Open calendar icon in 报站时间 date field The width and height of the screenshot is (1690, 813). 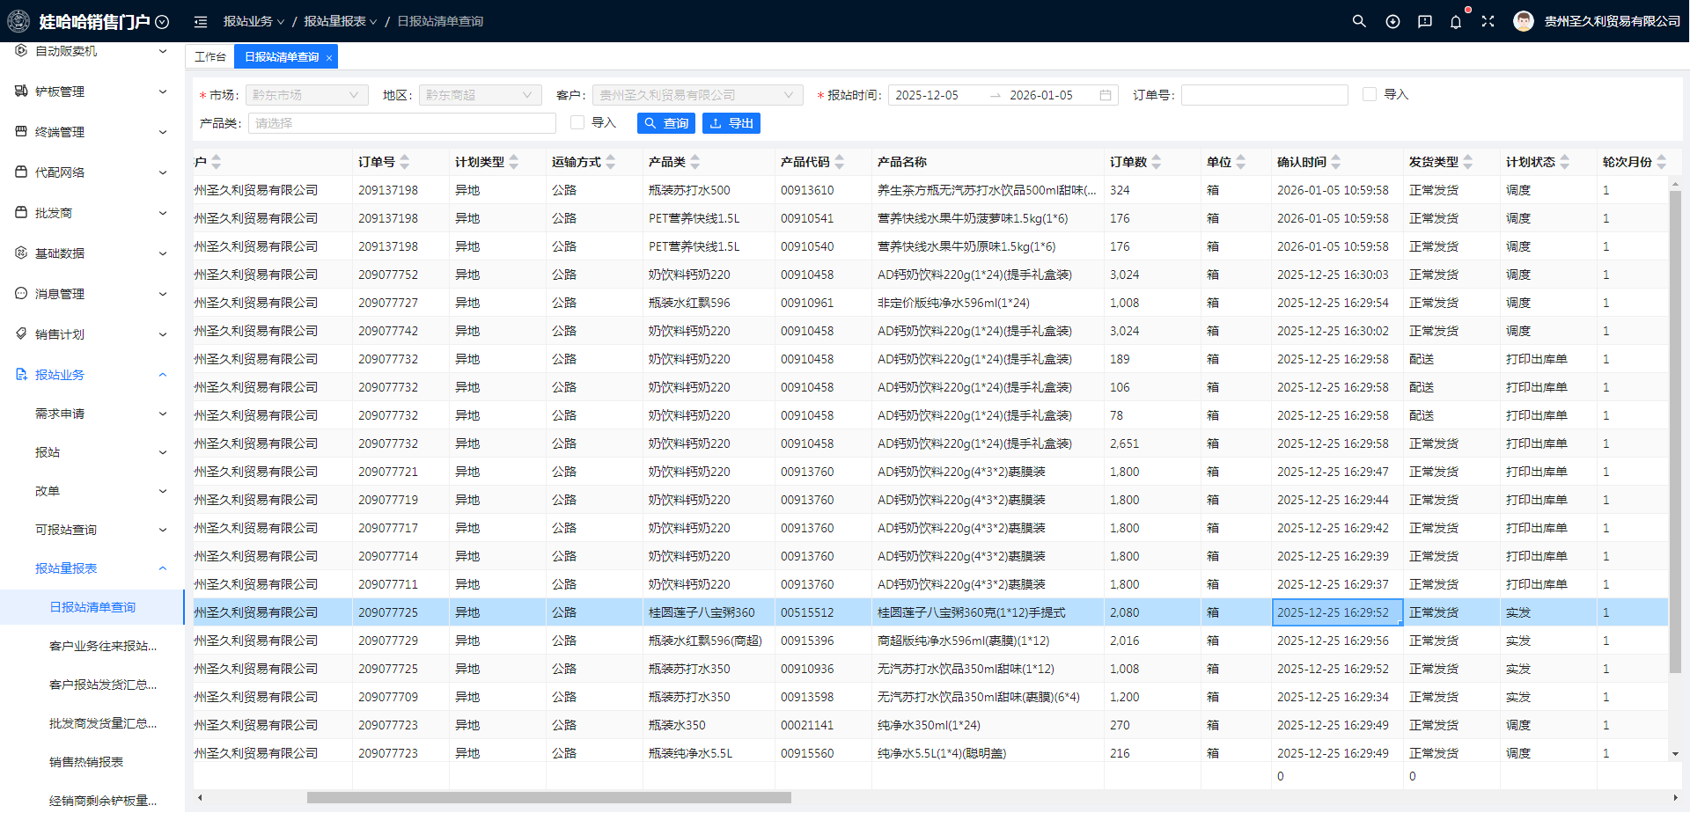(x=1106, y=95)
